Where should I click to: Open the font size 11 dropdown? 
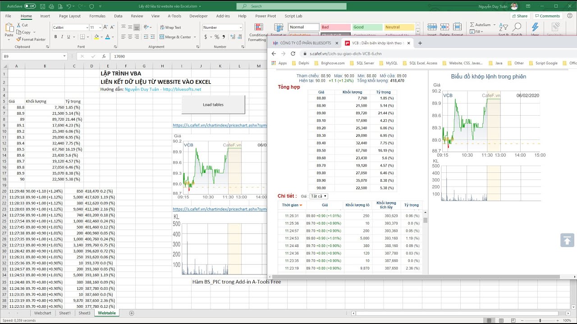pos(100,27)
